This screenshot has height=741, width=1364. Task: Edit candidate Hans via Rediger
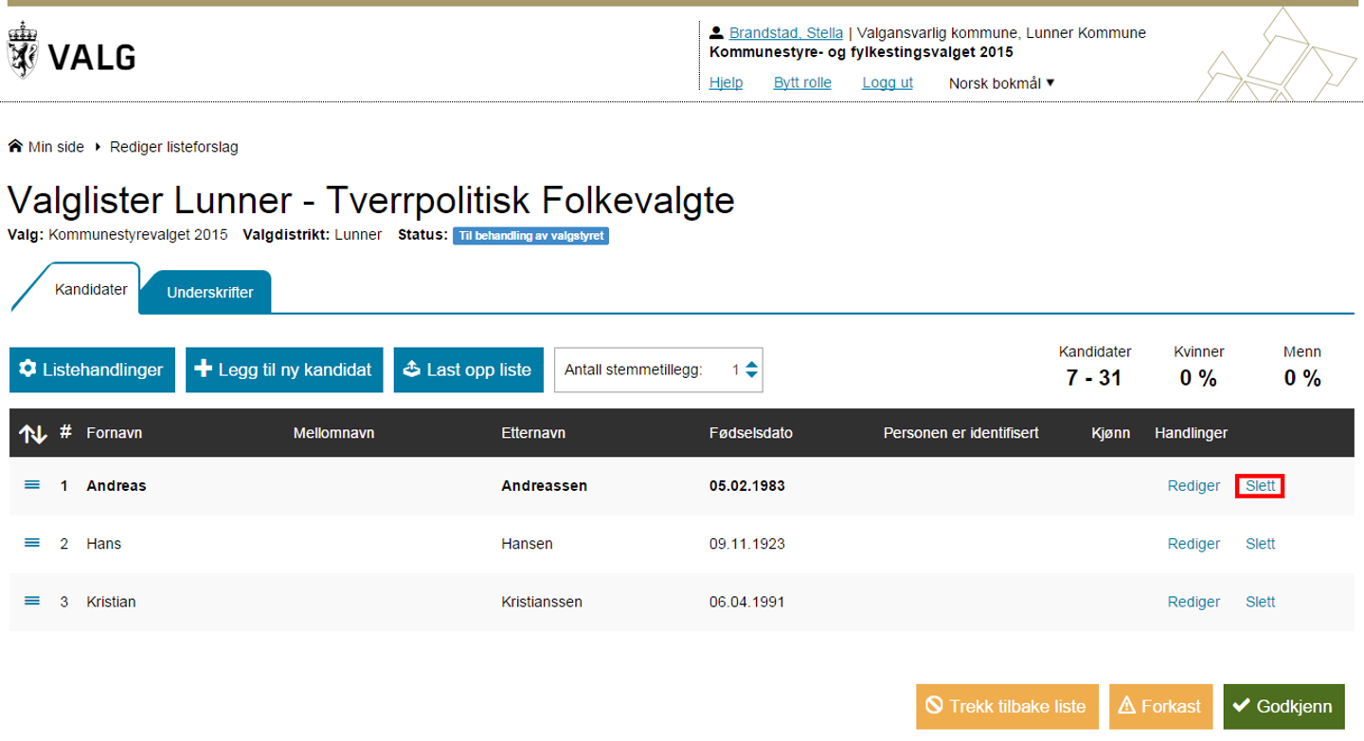[1193, 544]
